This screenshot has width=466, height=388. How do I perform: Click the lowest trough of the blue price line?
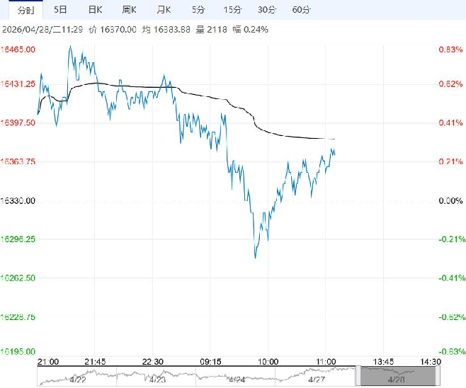coord(255,257)
